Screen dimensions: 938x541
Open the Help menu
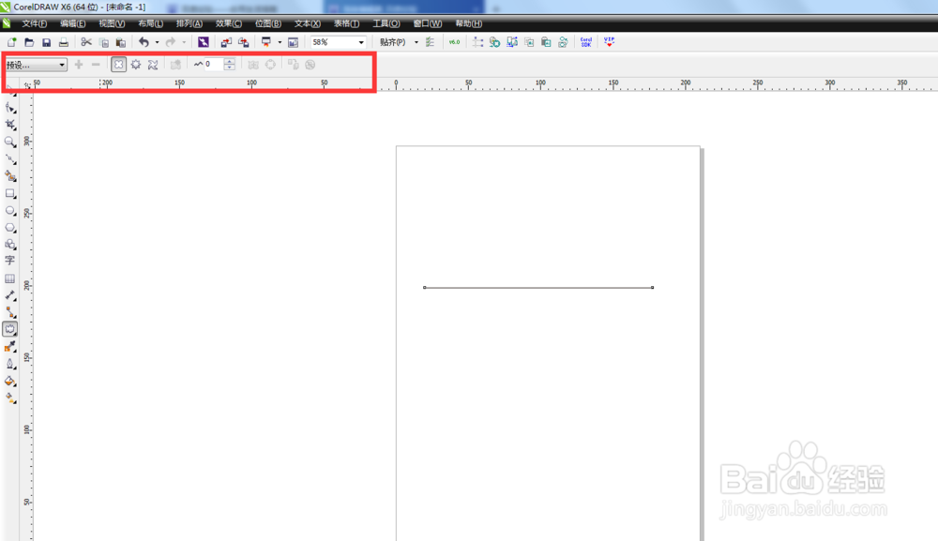pos(468,23)
